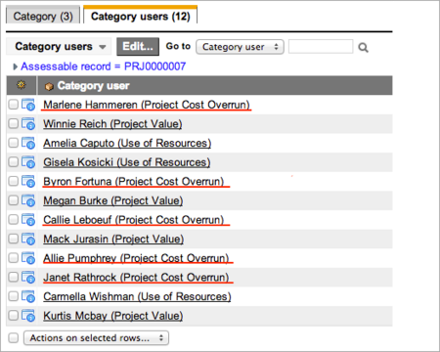This screenshot has height=352, width=440.
Task: Focus the Go to search input field
Action: click(x=321, y=47)
